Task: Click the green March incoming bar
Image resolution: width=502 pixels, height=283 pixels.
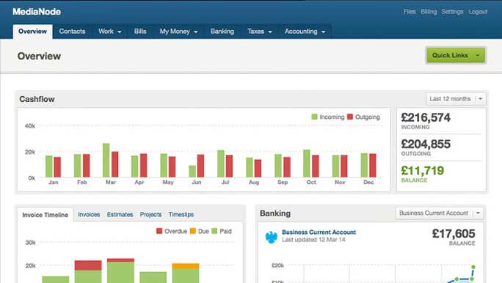Action: 106,161
